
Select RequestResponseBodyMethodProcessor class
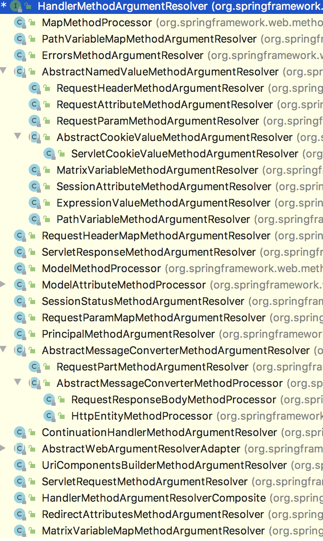(x=174, y=400)
